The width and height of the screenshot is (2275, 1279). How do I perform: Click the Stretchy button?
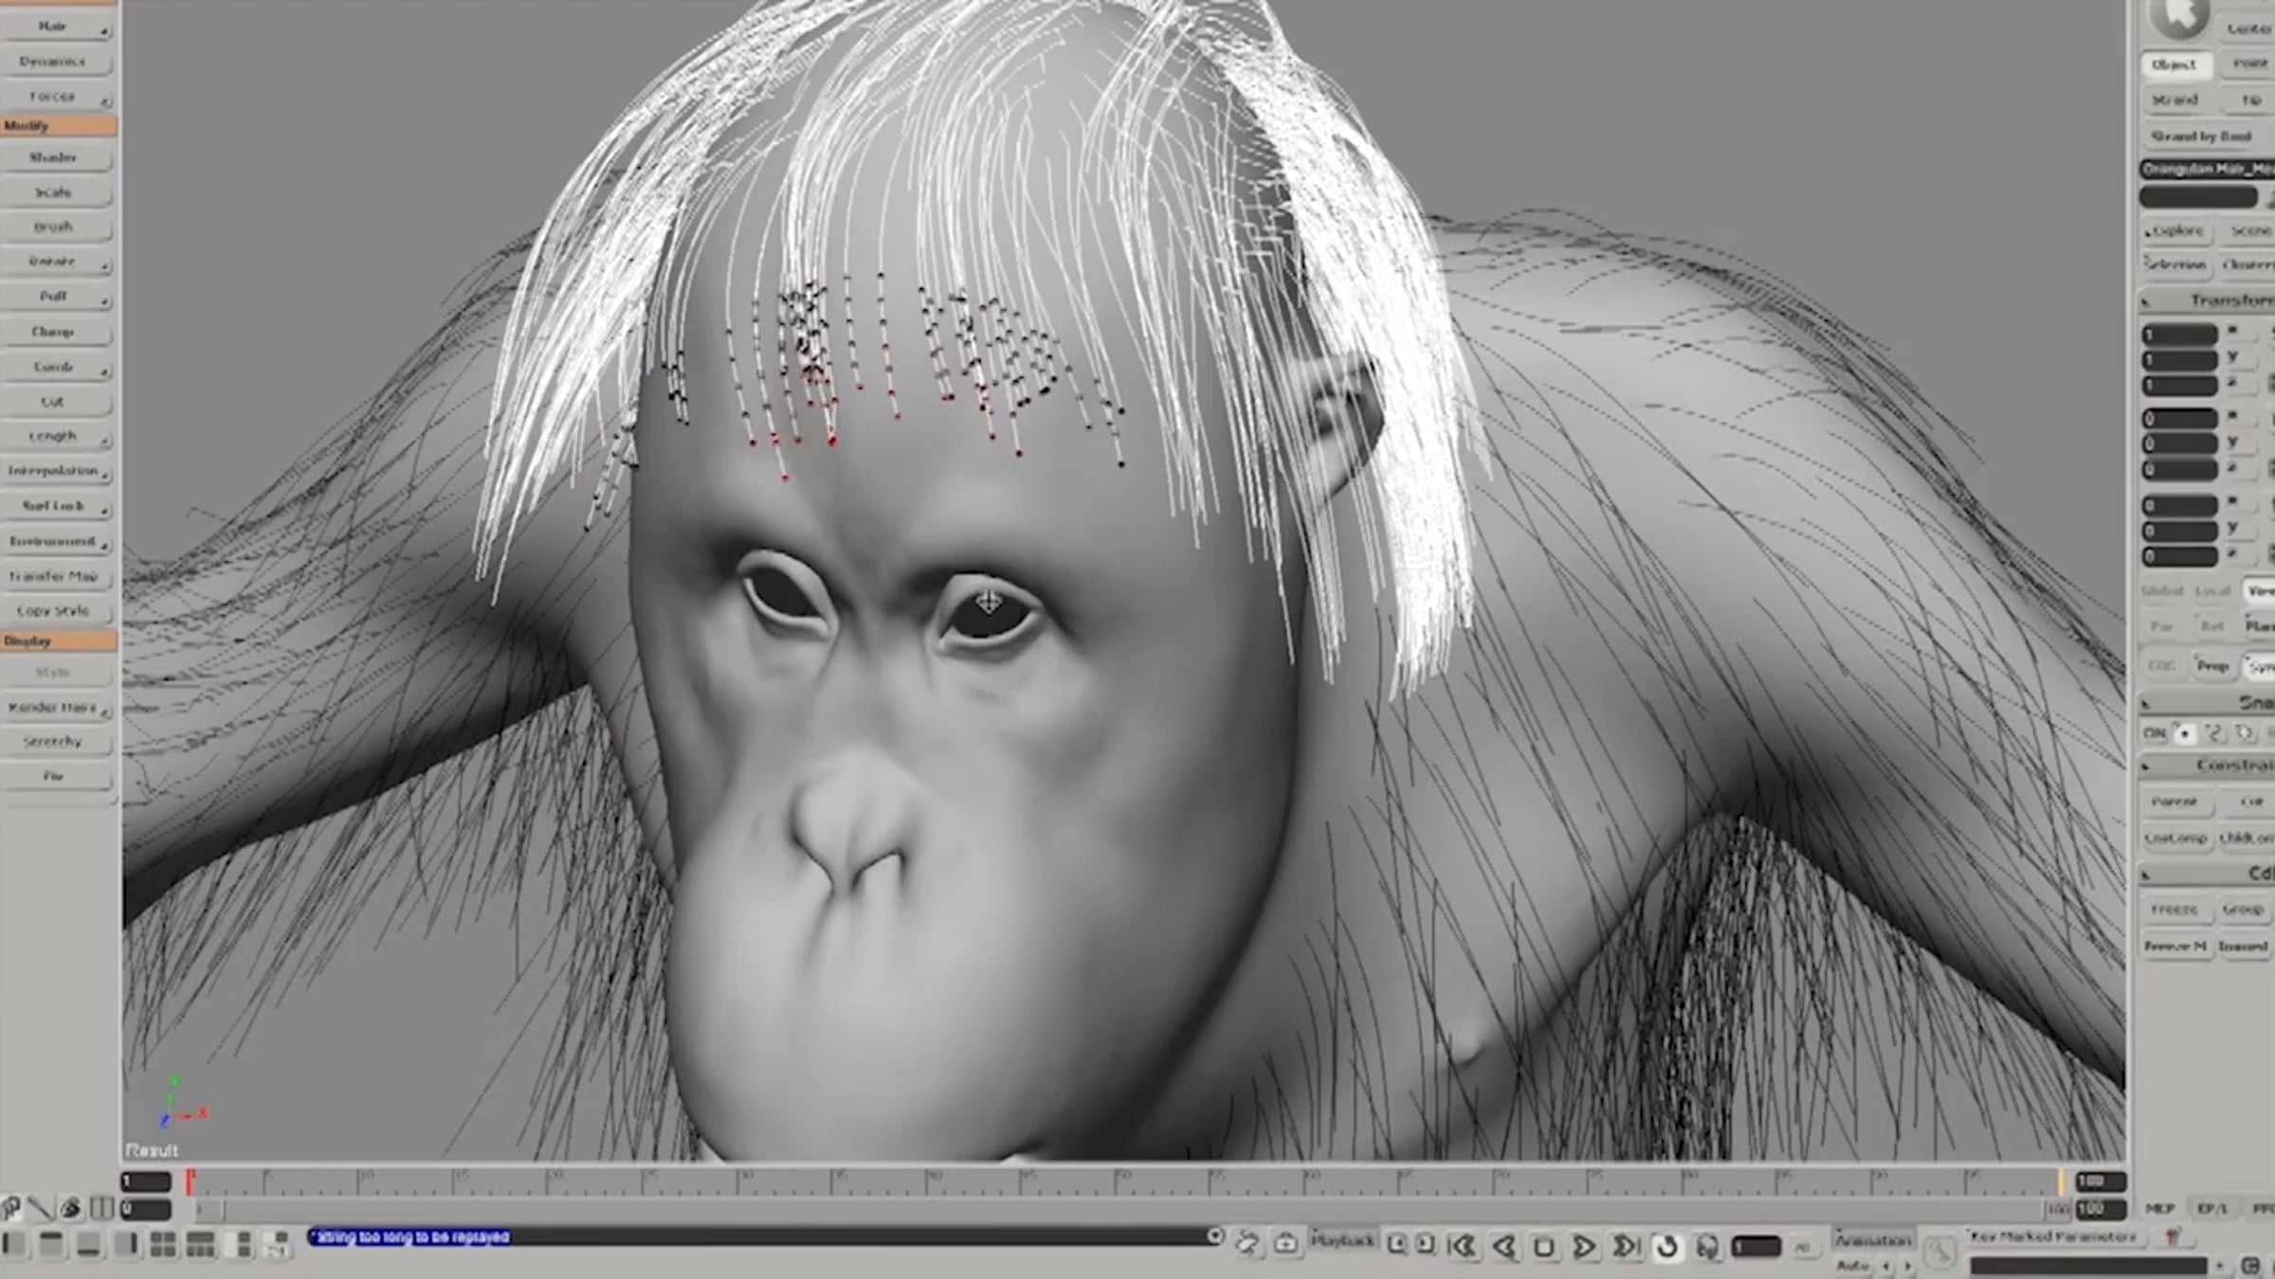(x=57, y=742)
